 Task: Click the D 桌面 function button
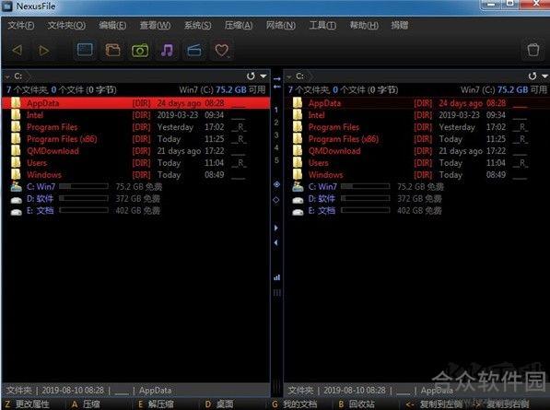(219, 404)
